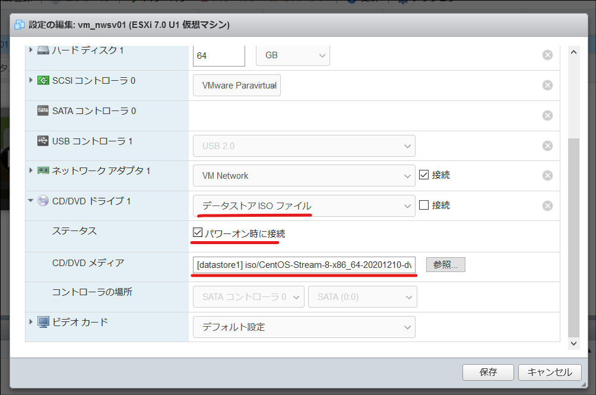Toggle パワーオン時に接続 checkbox
This screenshot has width=596, height=395.
pyautogui.click(x=198, y=232)
